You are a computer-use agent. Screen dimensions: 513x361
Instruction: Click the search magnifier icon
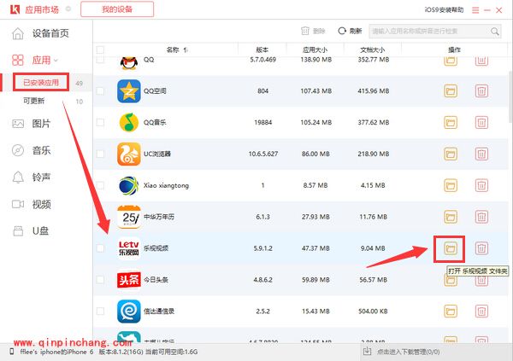tap(495, 32)
